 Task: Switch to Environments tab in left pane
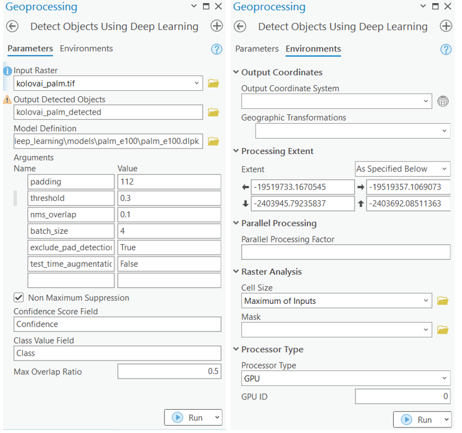[x=86, y=49]
